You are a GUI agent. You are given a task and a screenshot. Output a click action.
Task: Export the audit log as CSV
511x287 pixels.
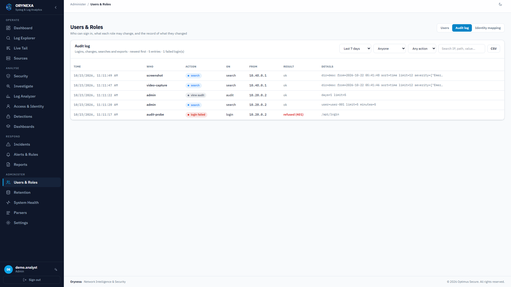coord(493,48)
